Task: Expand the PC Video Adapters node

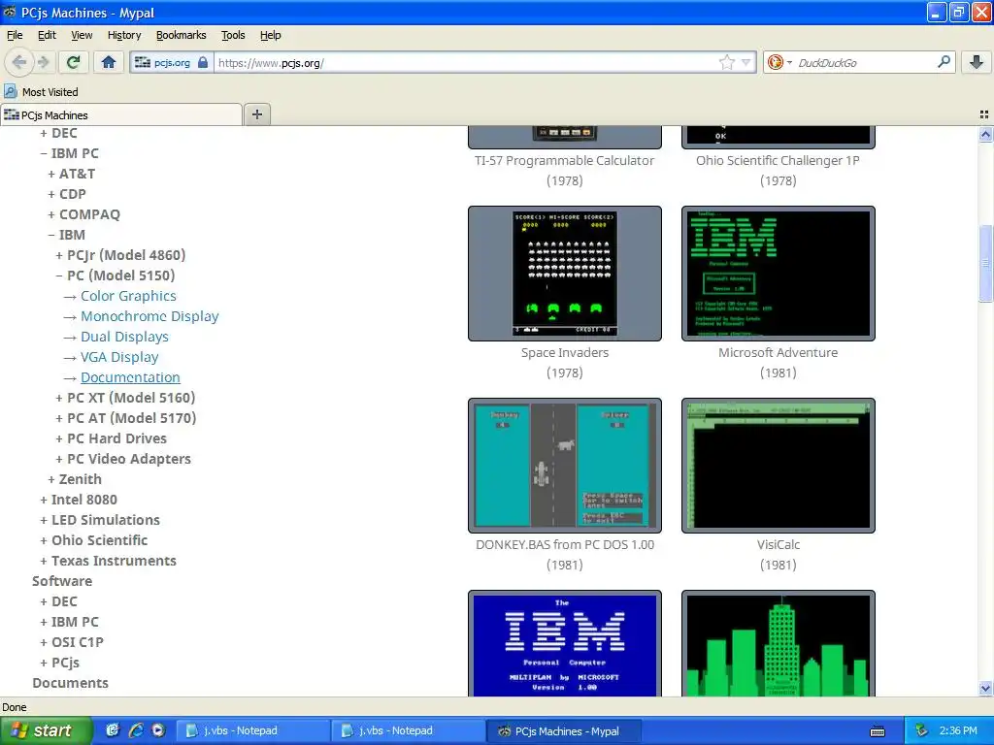Action: click(123, 459)
